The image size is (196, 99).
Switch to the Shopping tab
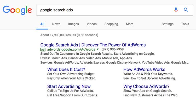(111, 24)
